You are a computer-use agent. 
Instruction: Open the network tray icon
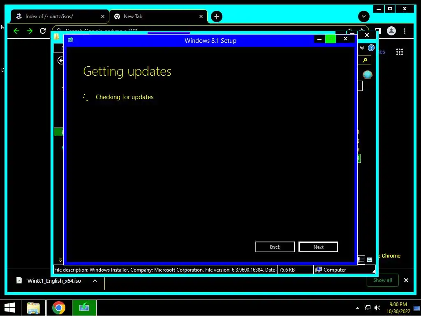tap(367, 308)
